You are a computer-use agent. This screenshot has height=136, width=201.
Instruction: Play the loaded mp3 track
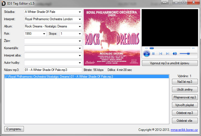tap(147, 53)
